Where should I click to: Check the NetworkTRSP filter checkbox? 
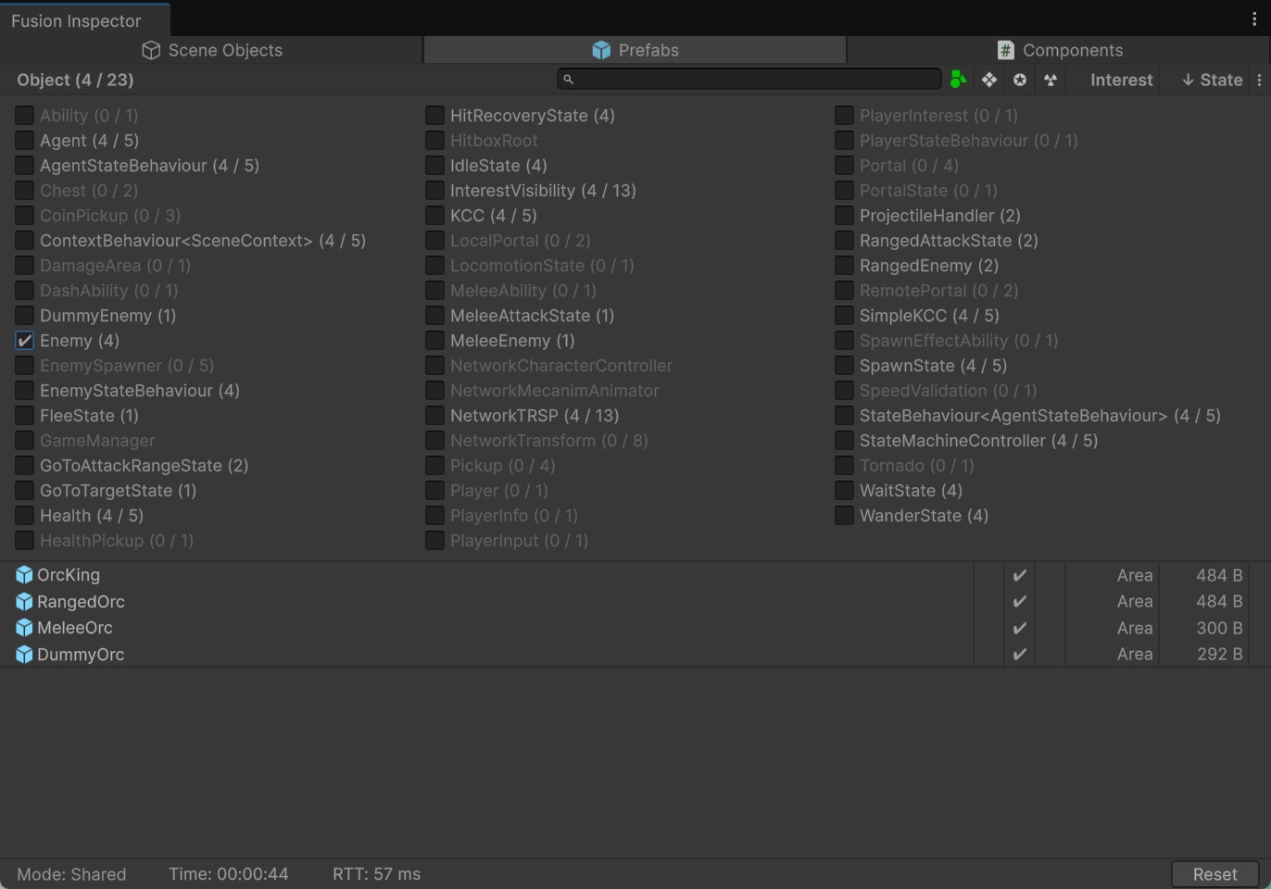(434, 416)
